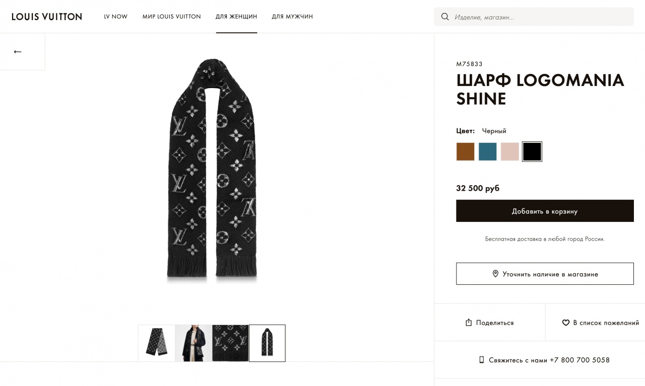Click Уточнить наличие в магазине button
This screenshot has height=386, width=645.
tap(545, 274)
